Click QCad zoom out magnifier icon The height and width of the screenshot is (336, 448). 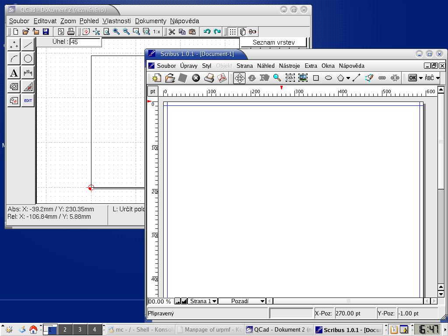(x=126, y=31)
